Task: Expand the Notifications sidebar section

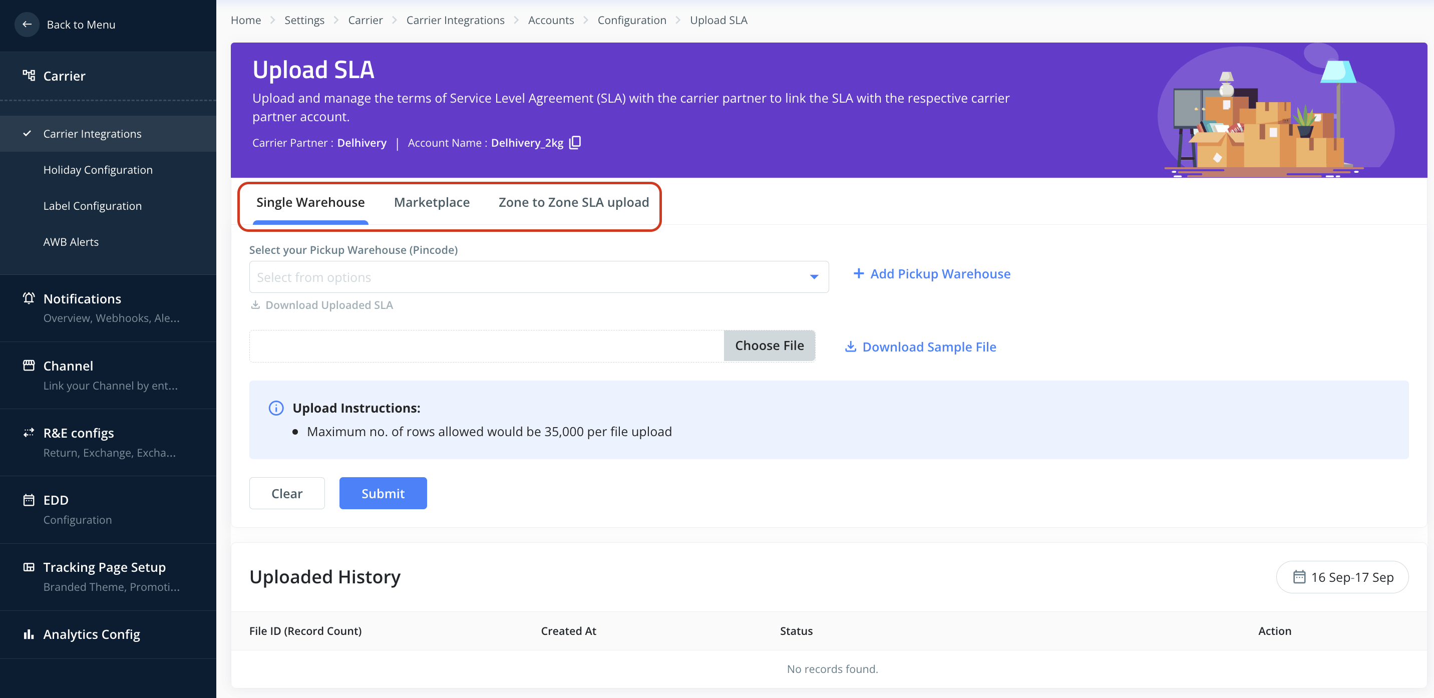Action: click(x=83, y=298)
